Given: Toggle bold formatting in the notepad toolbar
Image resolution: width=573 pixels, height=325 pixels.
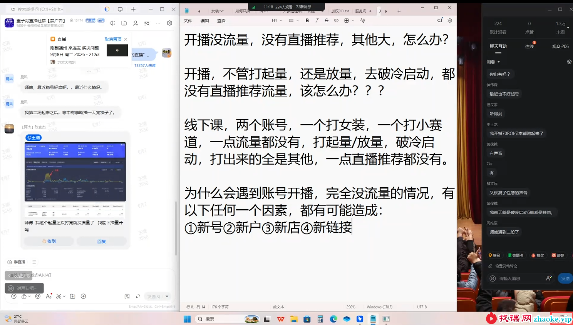Looking at the screenshot, I should pyautogui.click(x=307, y=20).
